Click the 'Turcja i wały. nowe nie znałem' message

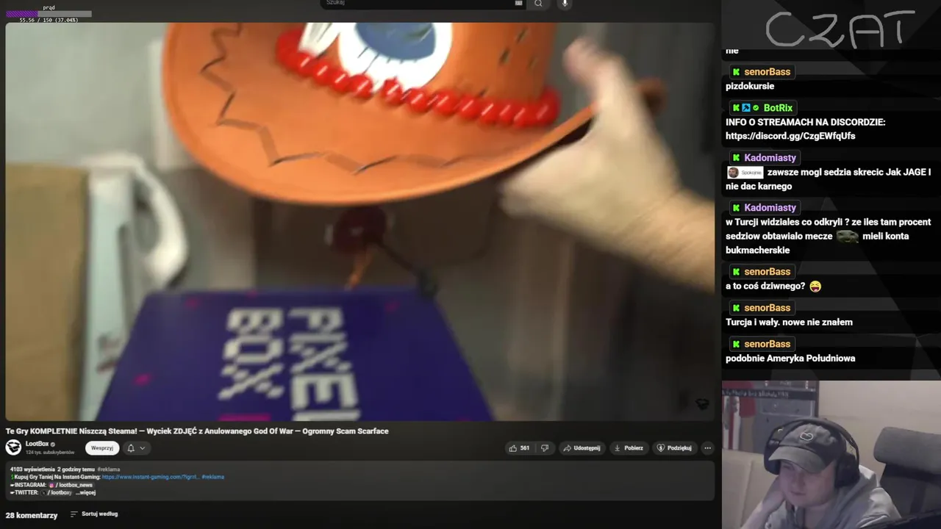click(x=789, y=322)
